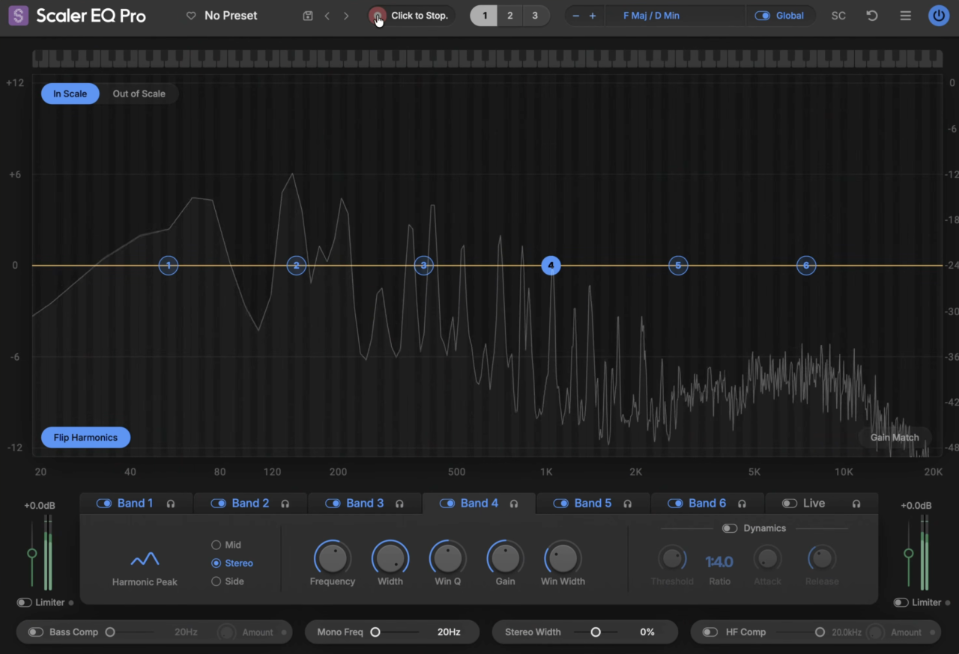959x654 pixels.
Task: Select the Mid radio option
Action: (x=216, y=545)
